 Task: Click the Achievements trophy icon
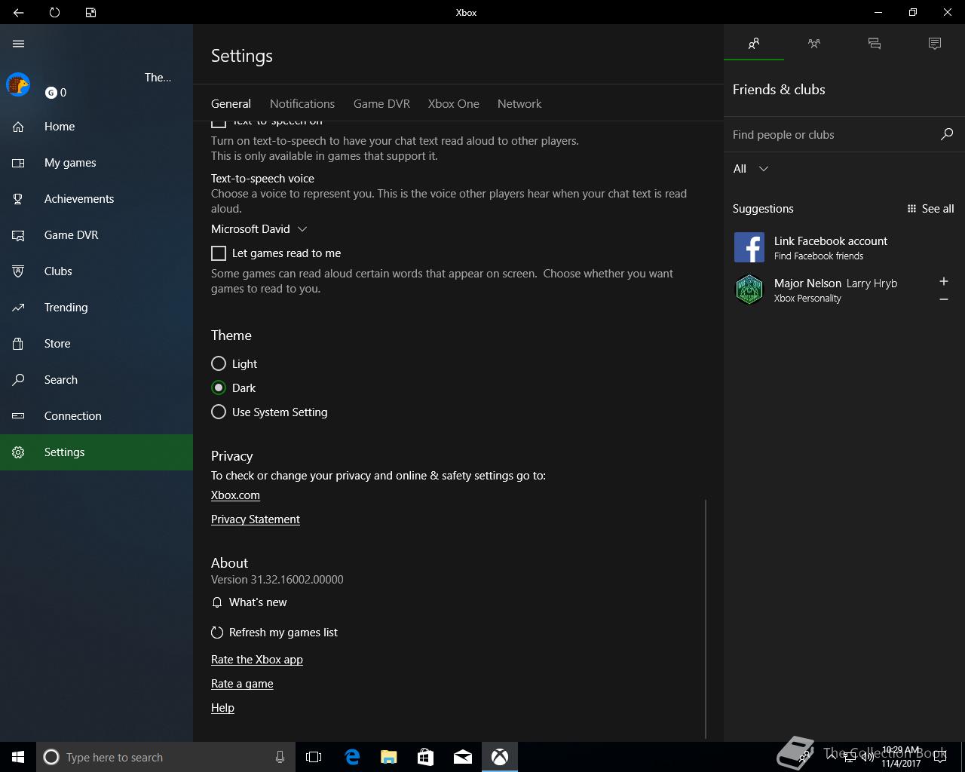point(18,199)
